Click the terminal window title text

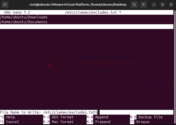(x=78, y=5)
